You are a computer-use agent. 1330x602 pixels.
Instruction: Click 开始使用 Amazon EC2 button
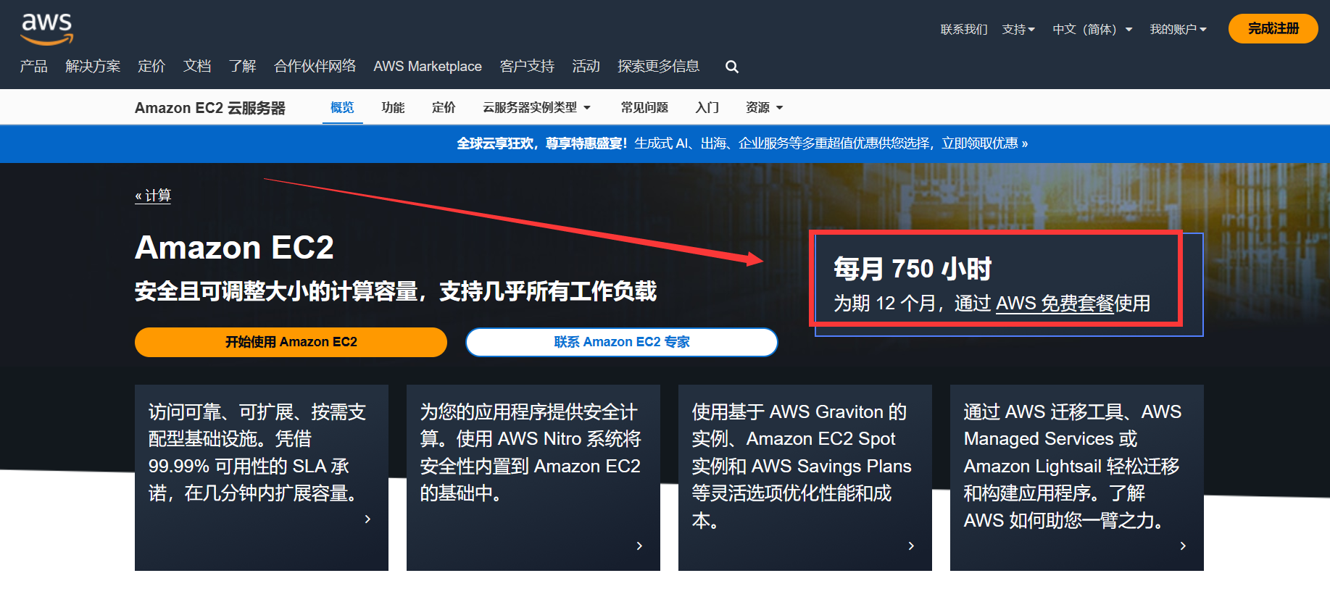[x=291, y=342]
